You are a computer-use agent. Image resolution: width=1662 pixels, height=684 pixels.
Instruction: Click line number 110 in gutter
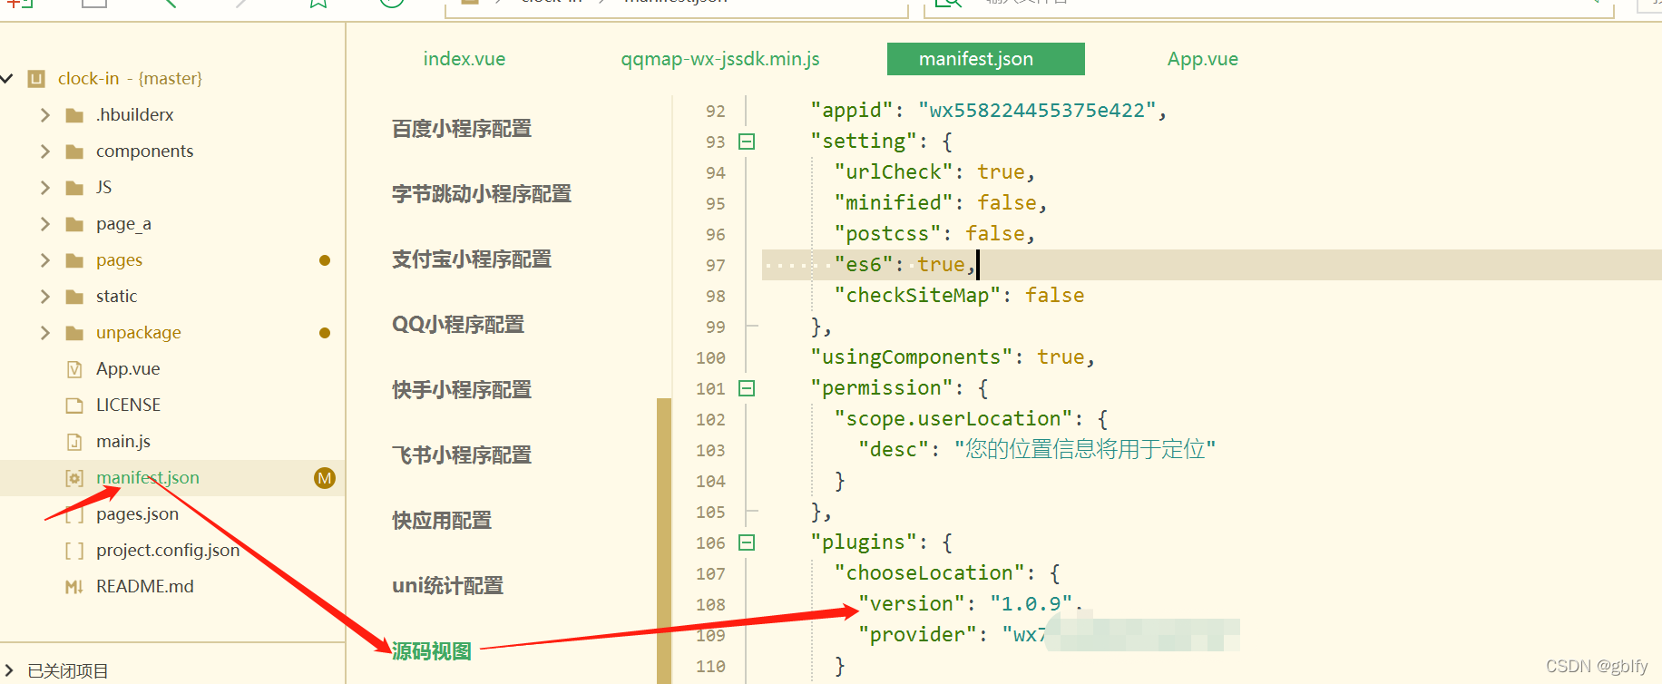click(x=710, y=667)
